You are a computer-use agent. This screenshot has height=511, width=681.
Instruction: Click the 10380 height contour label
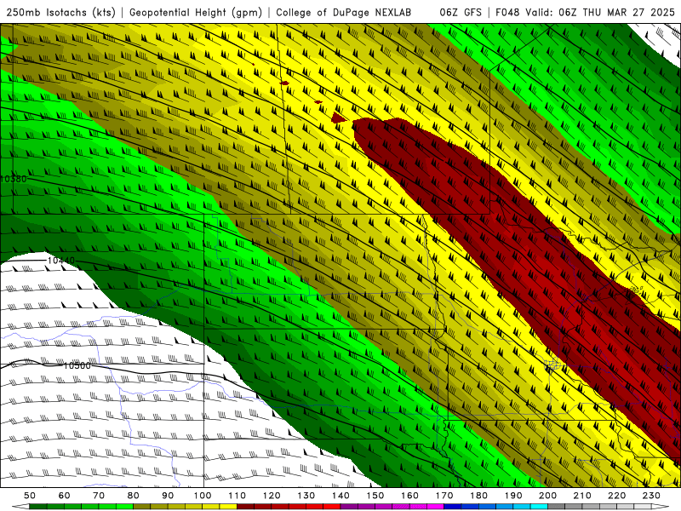pyautogui.click(x=14, y=179)
